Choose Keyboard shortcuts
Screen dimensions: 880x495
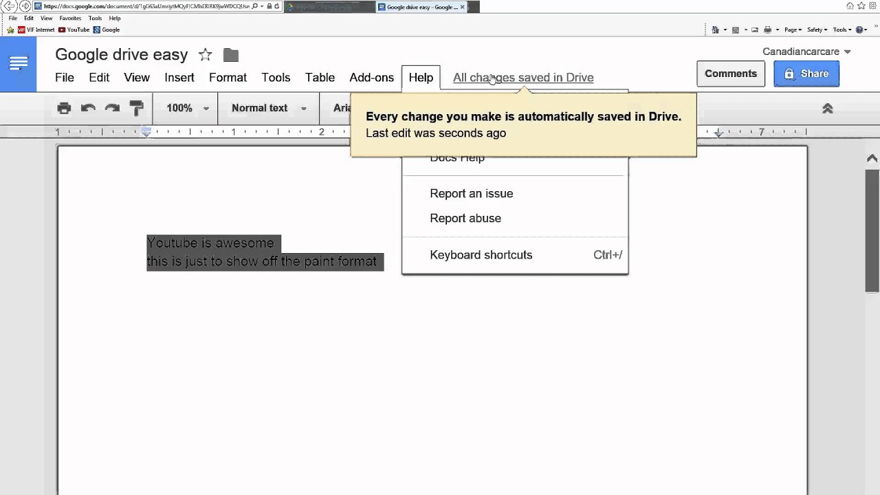point(515,255)
